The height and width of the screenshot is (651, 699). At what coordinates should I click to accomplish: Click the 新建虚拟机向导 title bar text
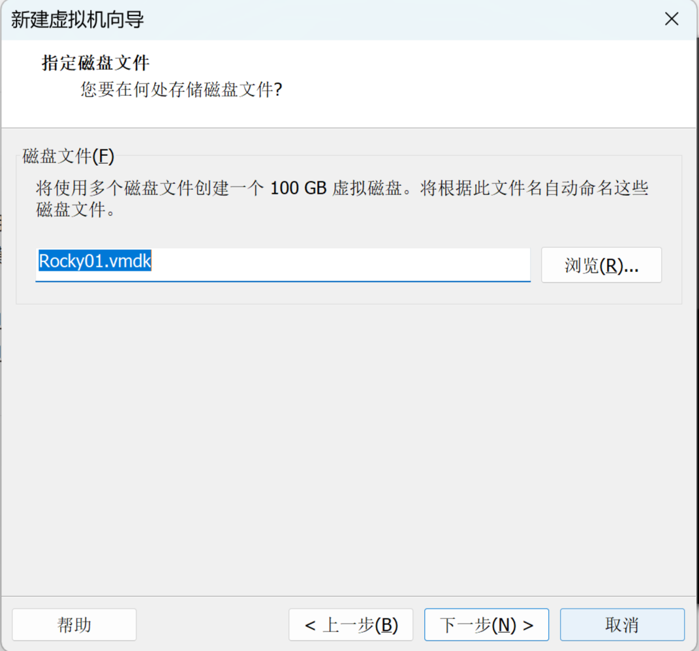[78, 20]
